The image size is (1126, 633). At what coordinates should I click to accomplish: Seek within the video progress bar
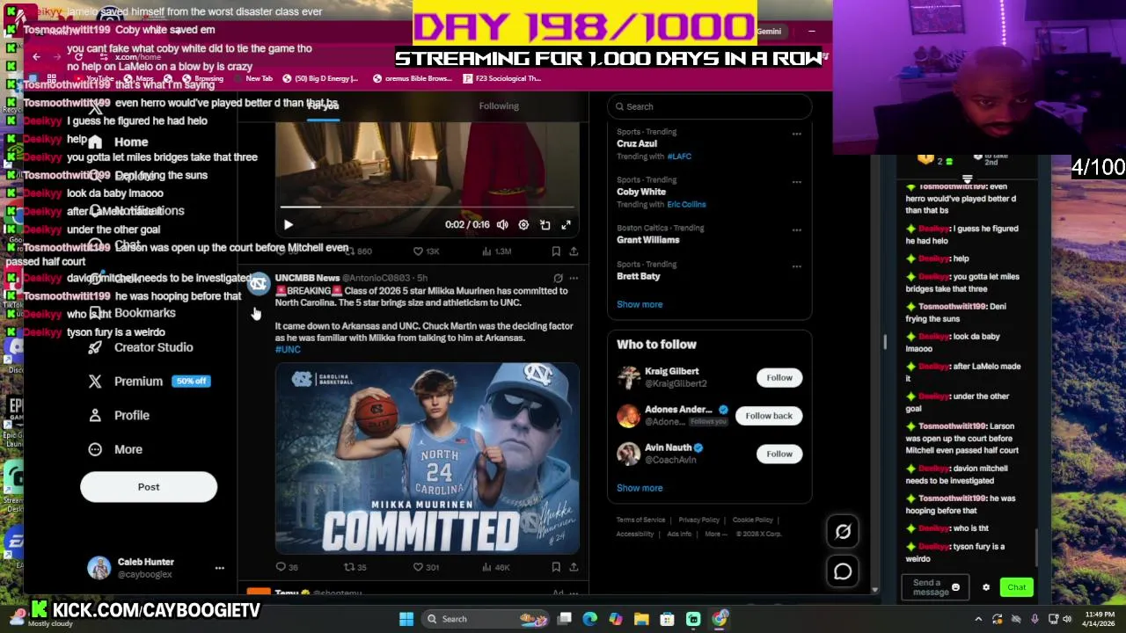(427, 207)
